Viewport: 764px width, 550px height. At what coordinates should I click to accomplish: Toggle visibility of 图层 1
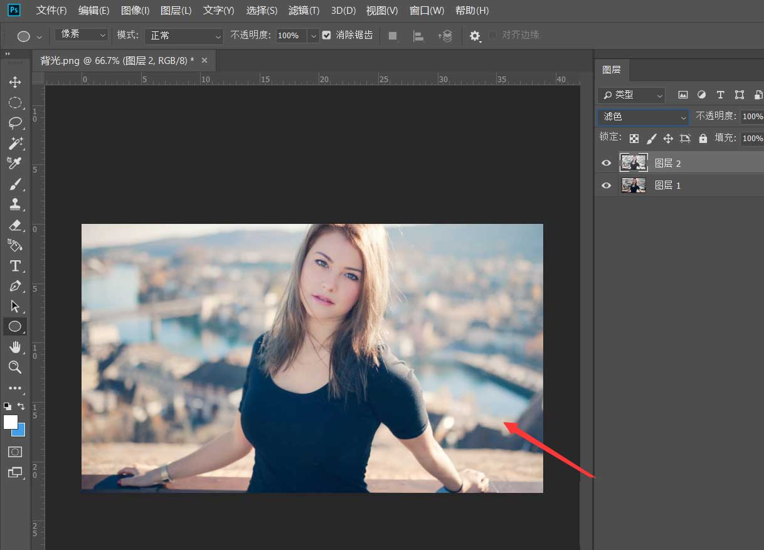[x=606, y=185]
